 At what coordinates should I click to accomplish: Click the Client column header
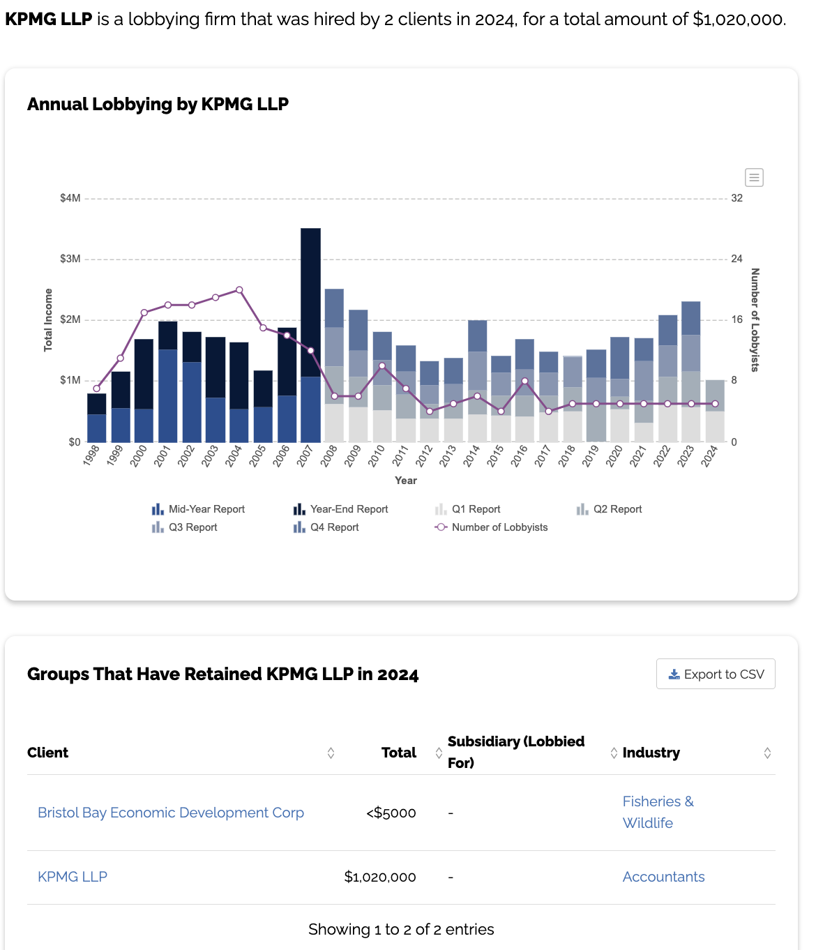tap(47, 753)
